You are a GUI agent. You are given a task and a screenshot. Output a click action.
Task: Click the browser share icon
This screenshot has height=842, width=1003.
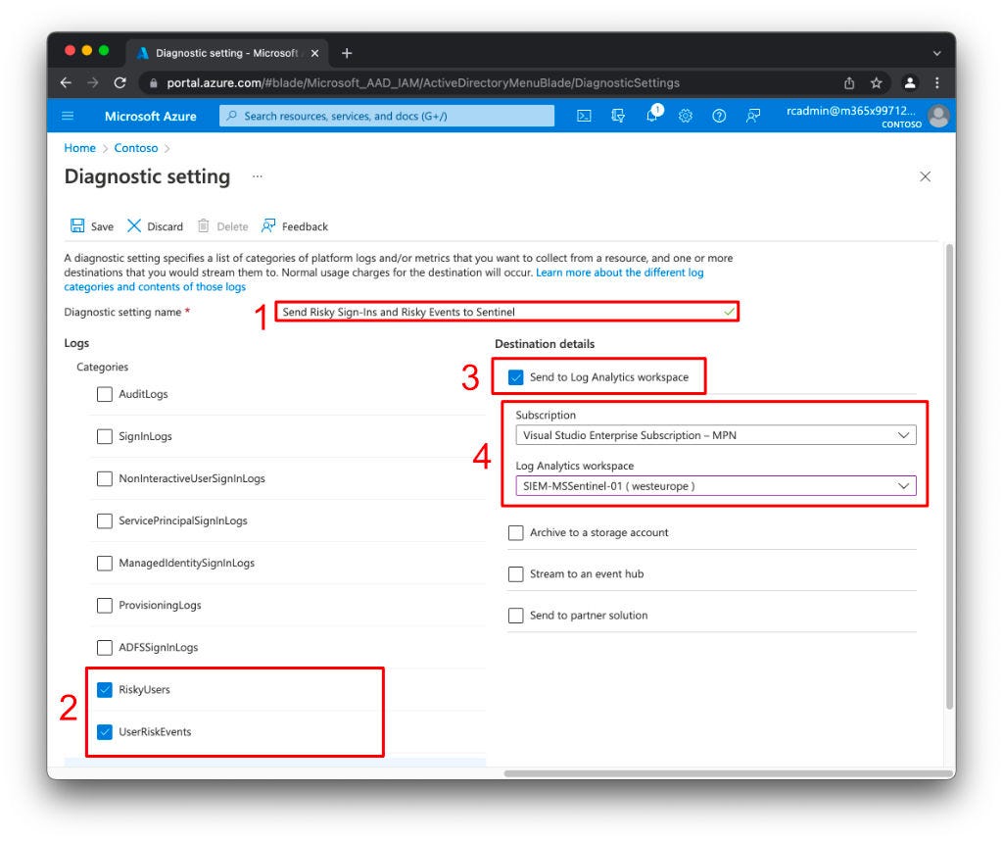849,82
